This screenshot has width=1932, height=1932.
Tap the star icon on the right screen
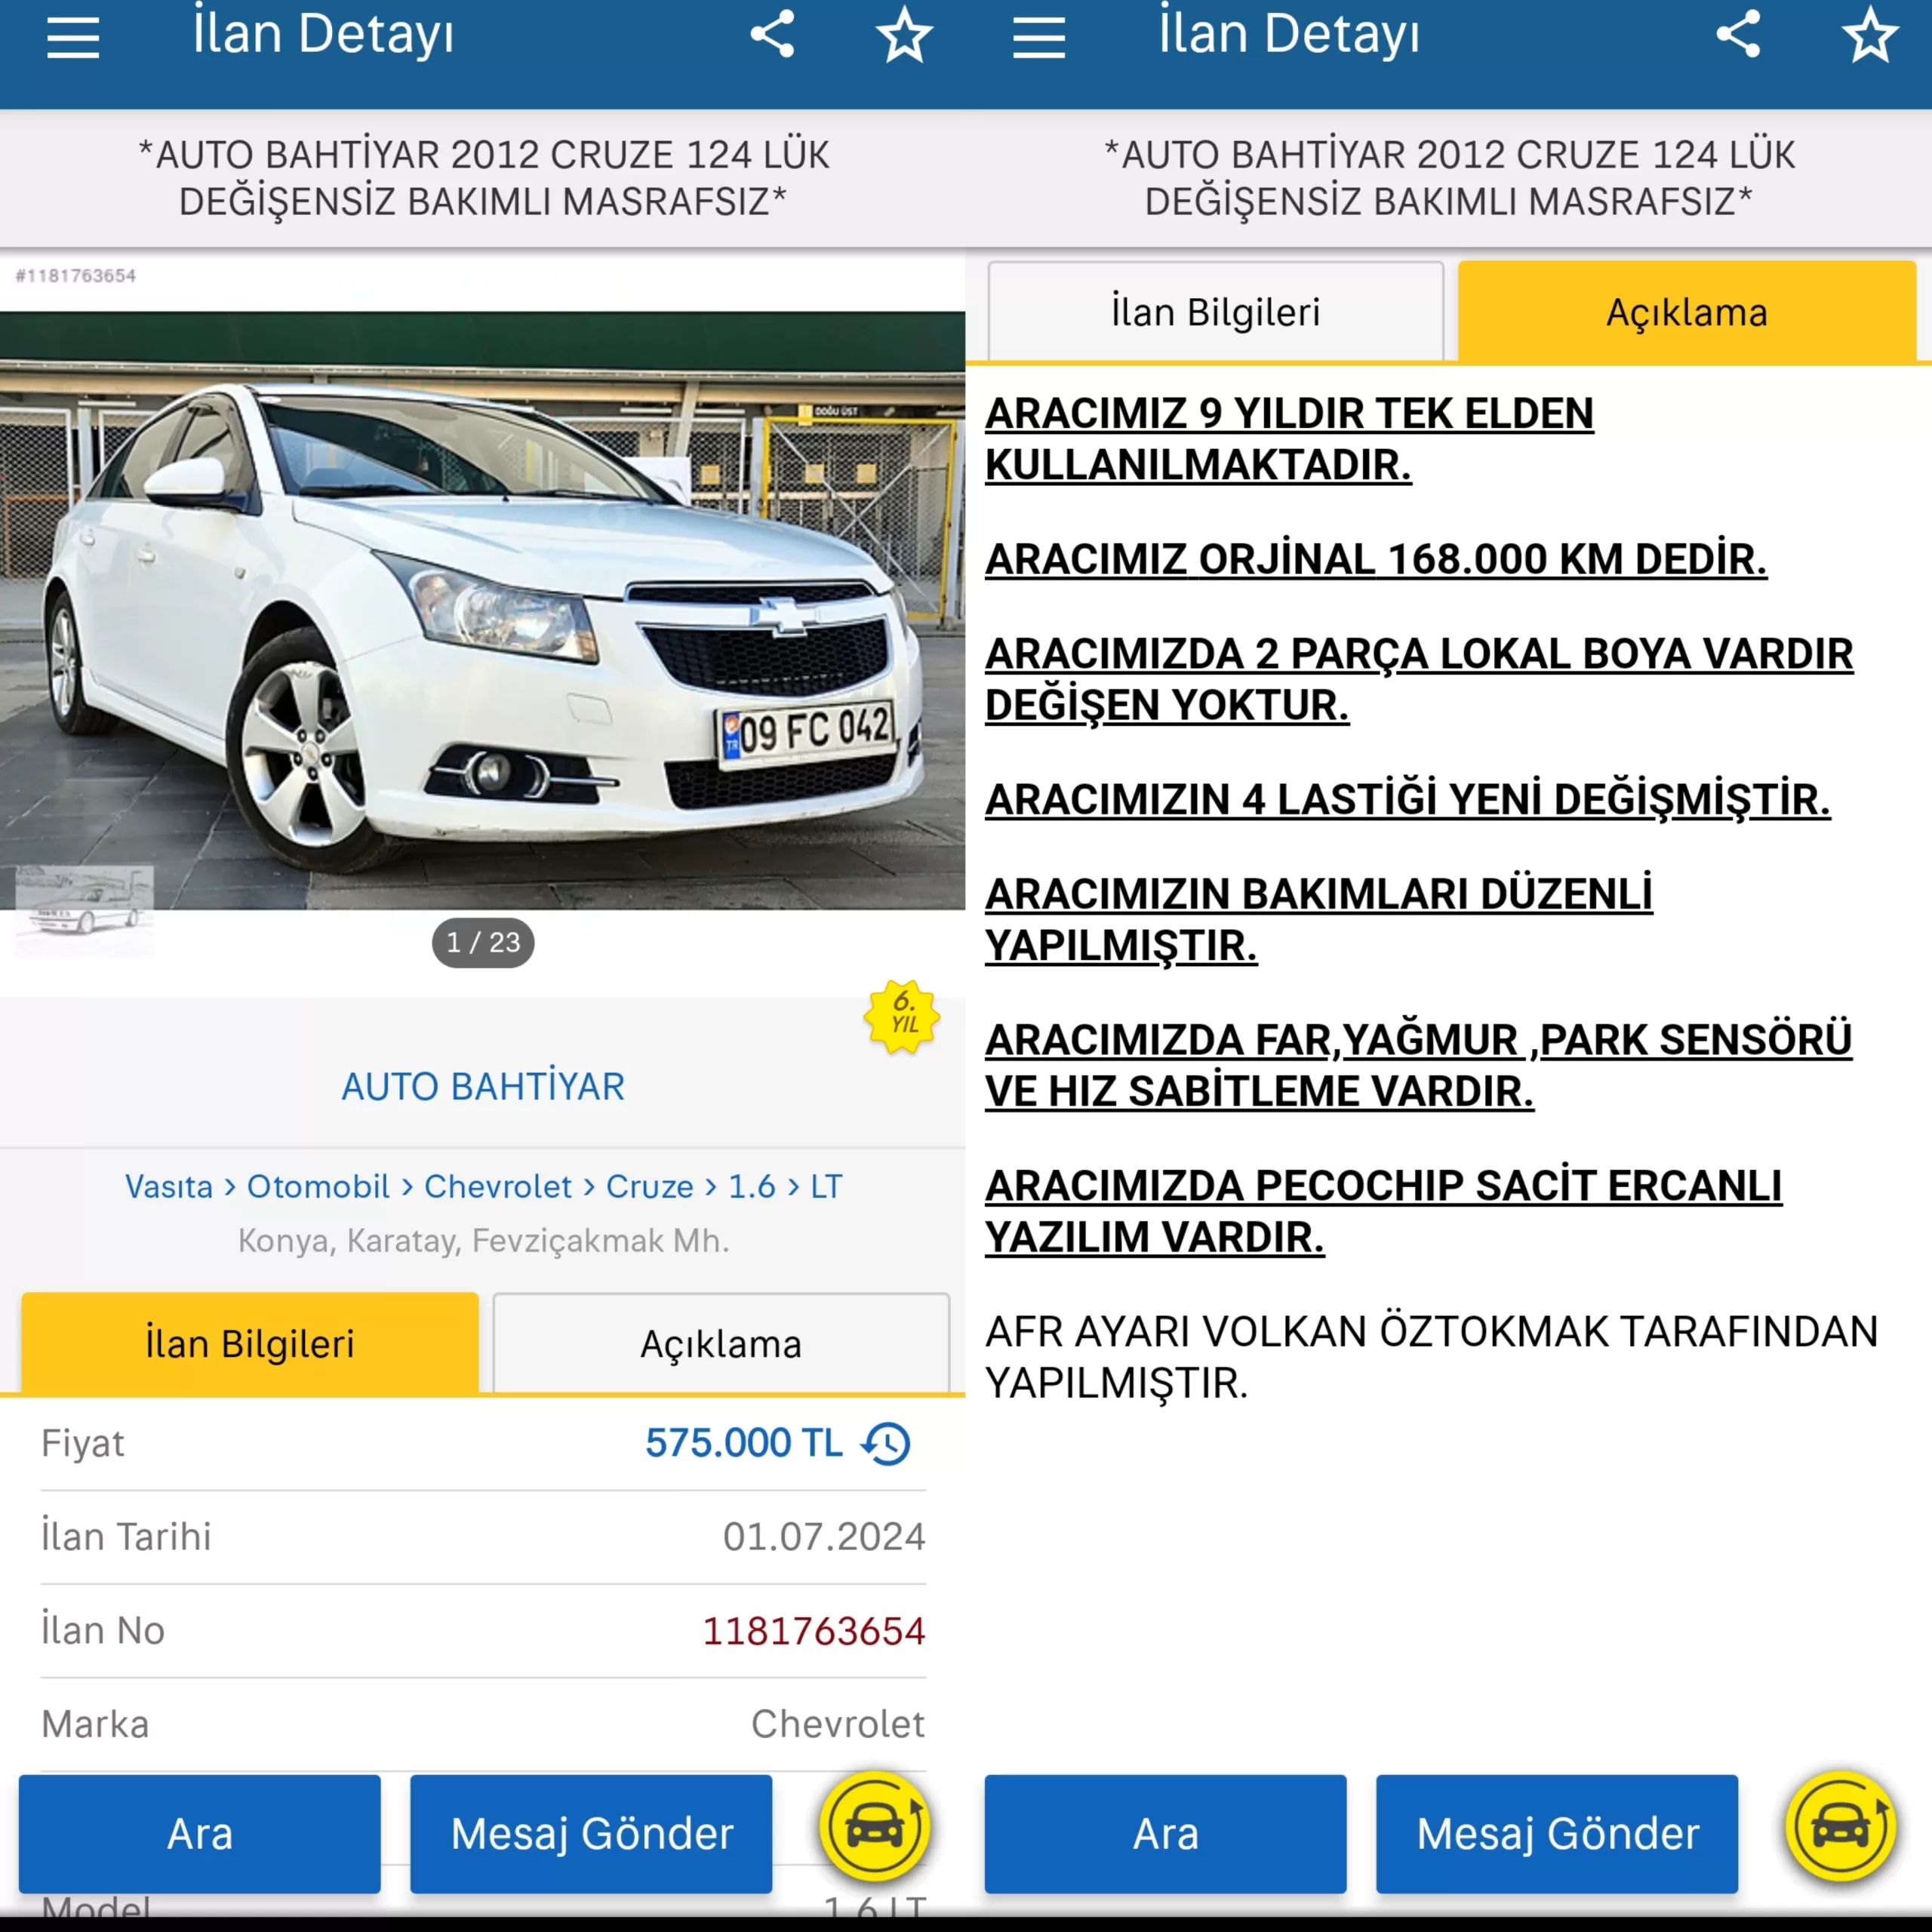(1871, 35)
